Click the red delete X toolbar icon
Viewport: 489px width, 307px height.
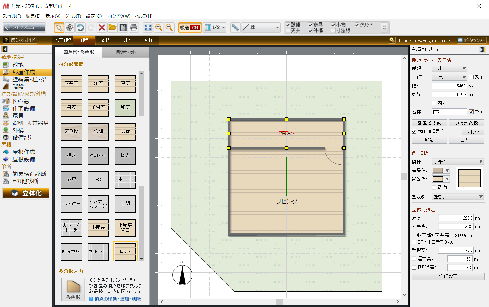(x=102, y=28)
